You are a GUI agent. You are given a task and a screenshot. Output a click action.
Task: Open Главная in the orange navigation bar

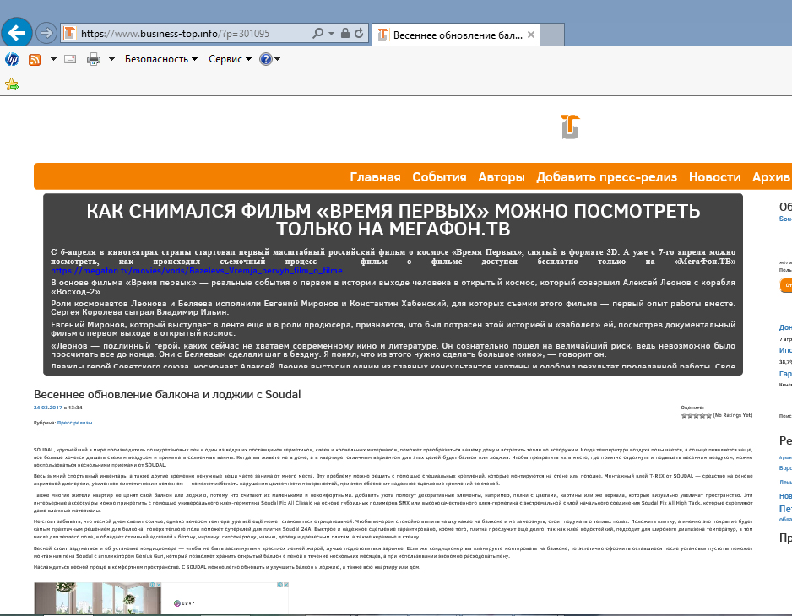(x=375, y=177)
